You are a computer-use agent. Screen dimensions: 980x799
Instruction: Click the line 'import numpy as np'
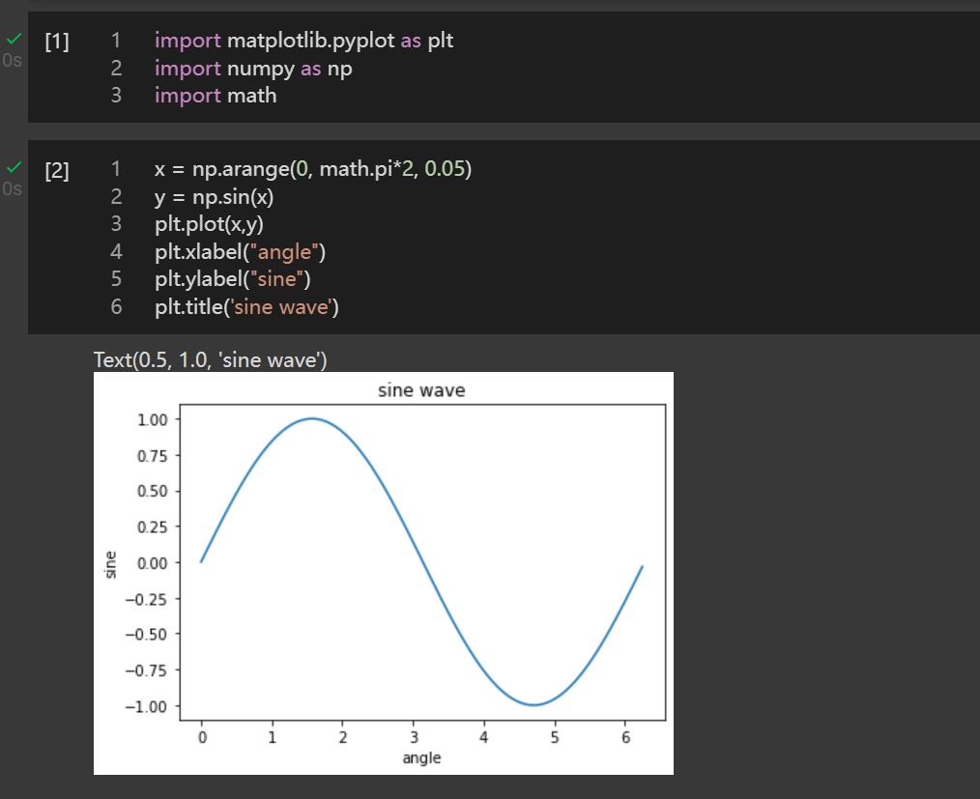tap(253, 68)
